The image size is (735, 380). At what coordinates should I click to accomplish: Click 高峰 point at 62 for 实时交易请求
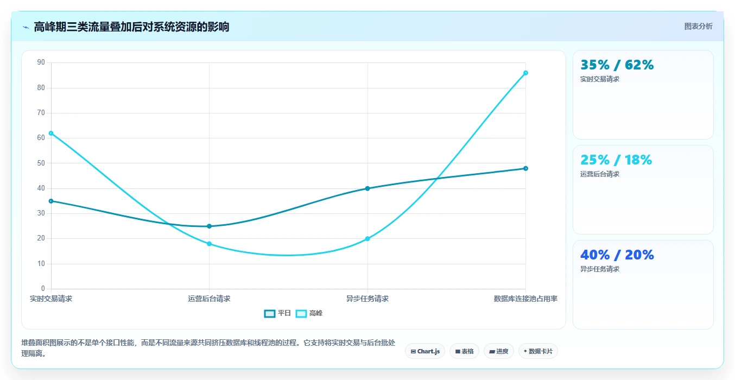tap(51, 133)
